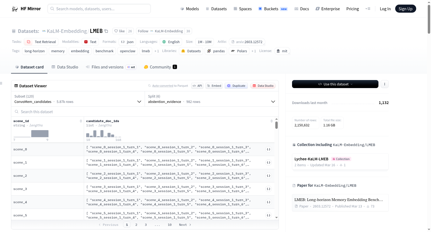Show the additional libraries with +1
This screenshot has width=431, height=232.
(253, 51)
